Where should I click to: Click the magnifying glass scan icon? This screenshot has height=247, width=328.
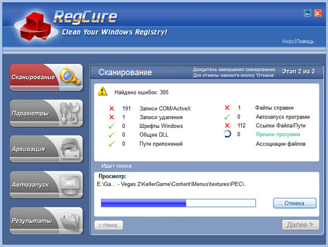pyautogui.click(x=70, y=76)
